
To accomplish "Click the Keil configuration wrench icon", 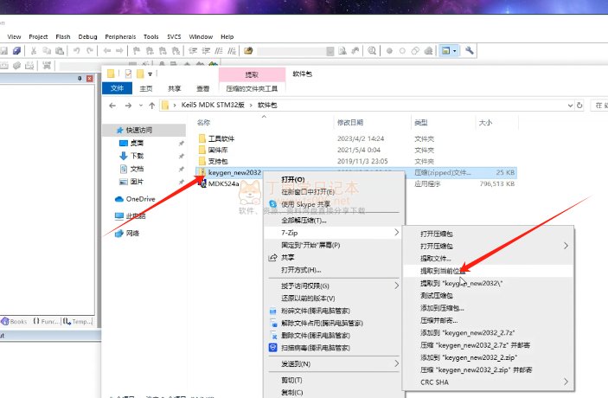I will (x=470, y=51).
